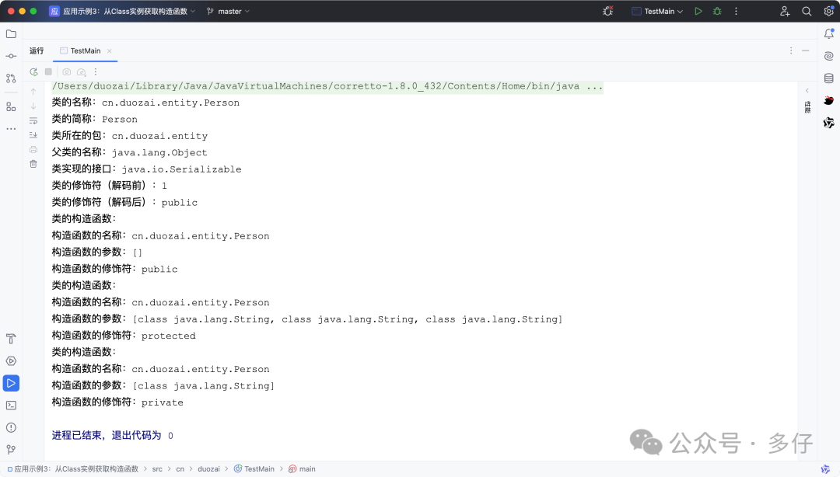
Task: Open the TestMain run configuration dropdown
Action: 657,11
